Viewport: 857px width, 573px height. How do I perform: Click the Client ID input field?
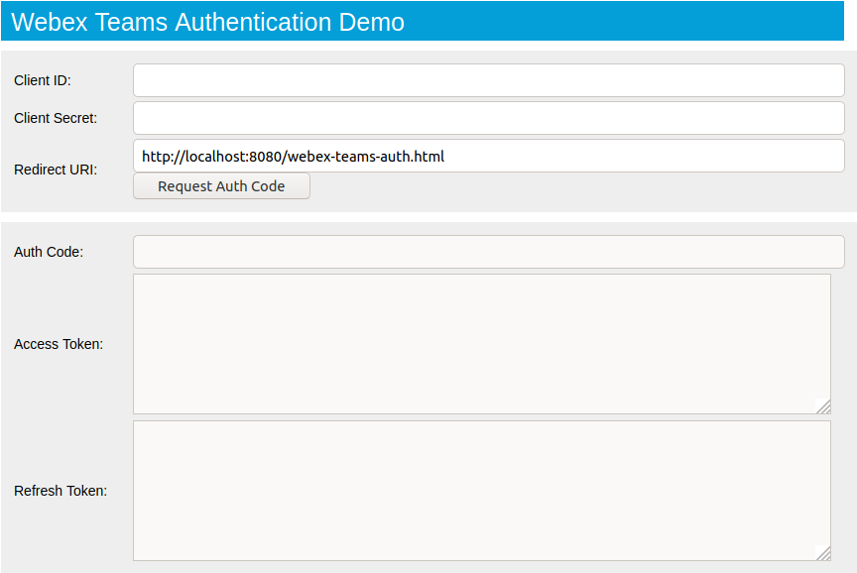[489, 80]
